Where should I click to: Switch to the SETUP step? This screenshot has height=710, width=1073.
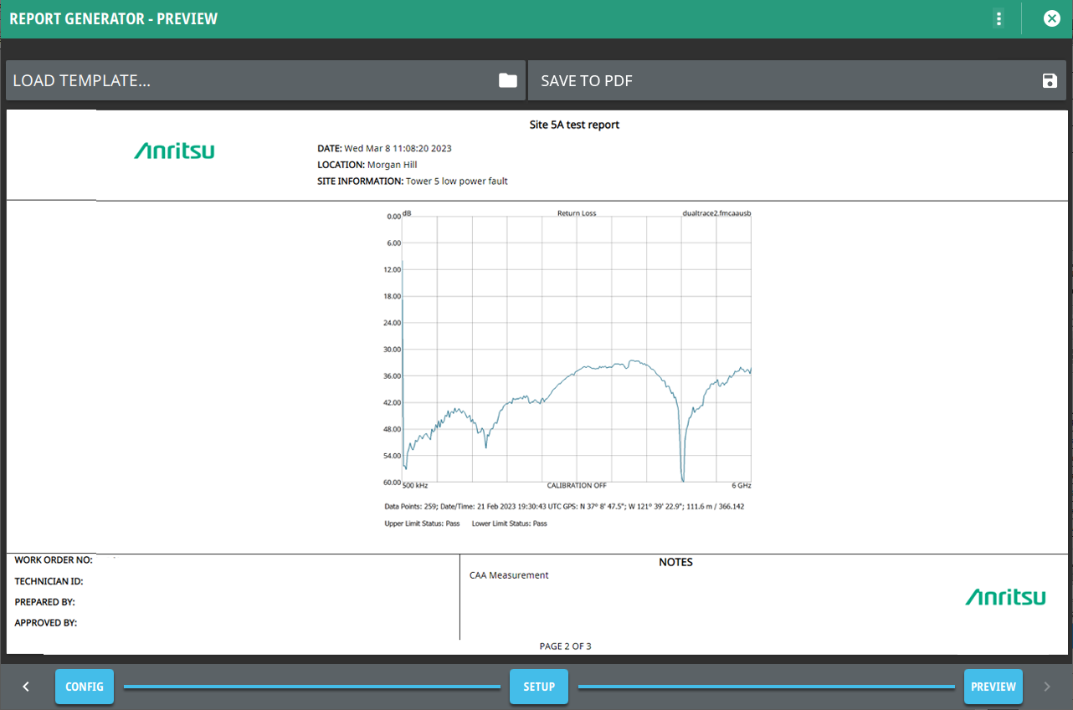click(x=539, y=687)
